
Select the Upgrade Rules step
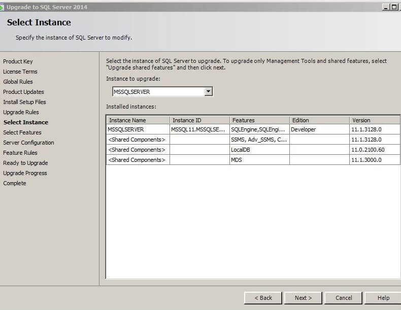[21, 112]
